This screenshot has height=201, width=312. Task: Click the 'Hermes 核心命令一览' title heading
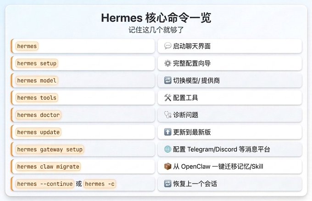pyautogui.click(x=156, y=17)
